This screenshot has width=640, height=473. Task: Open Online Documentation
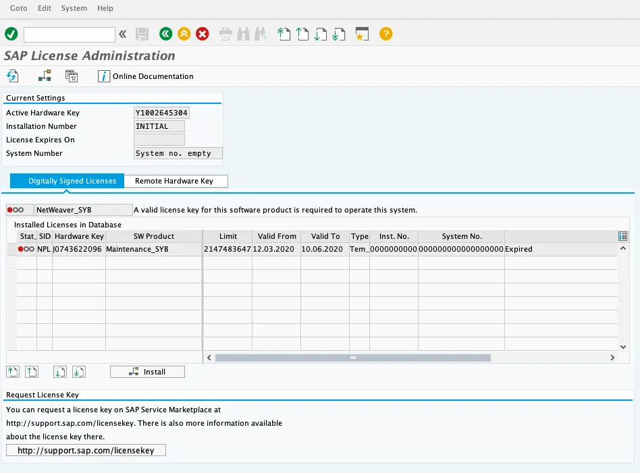146,76
